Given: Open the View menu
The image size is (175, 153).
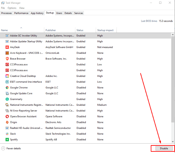Looking at the screenshot, I should (22, 8).
